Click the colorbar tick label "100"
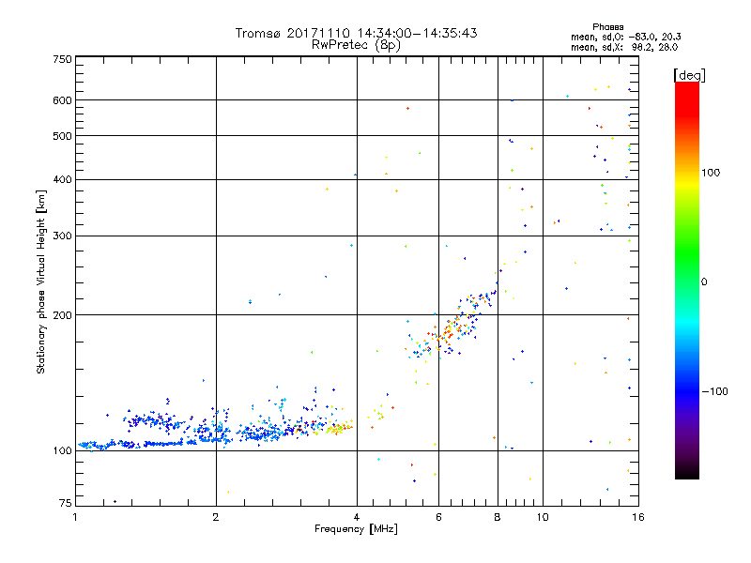This screenshot has width=751, height=563. coord(711,173)
